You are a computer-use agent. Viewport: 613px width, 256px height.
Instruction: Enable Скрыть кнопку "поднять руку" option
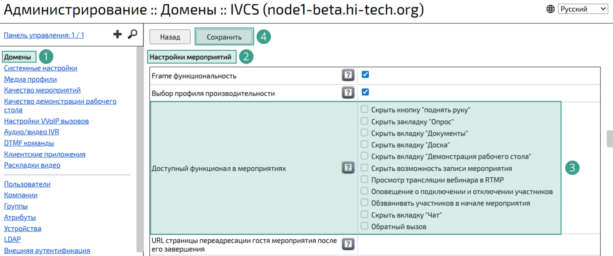point(364,110)
